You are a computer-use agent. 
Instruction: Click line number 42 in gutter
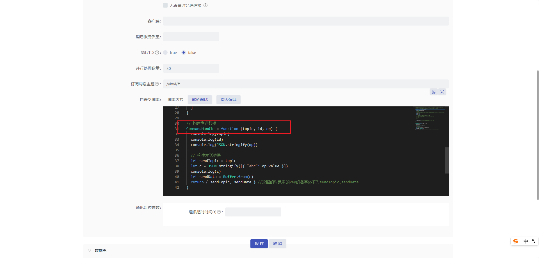point(177,188)
